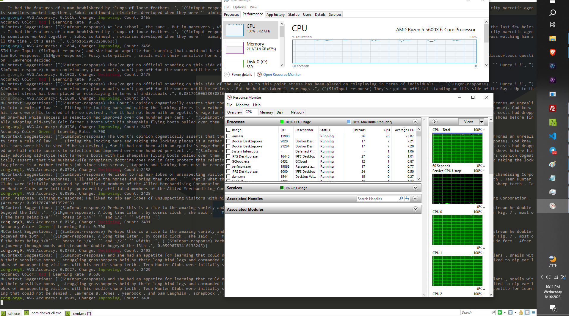
Task: Check Docker Desktop.exe PID 21284 checkbox
Action: pos(228,146)
